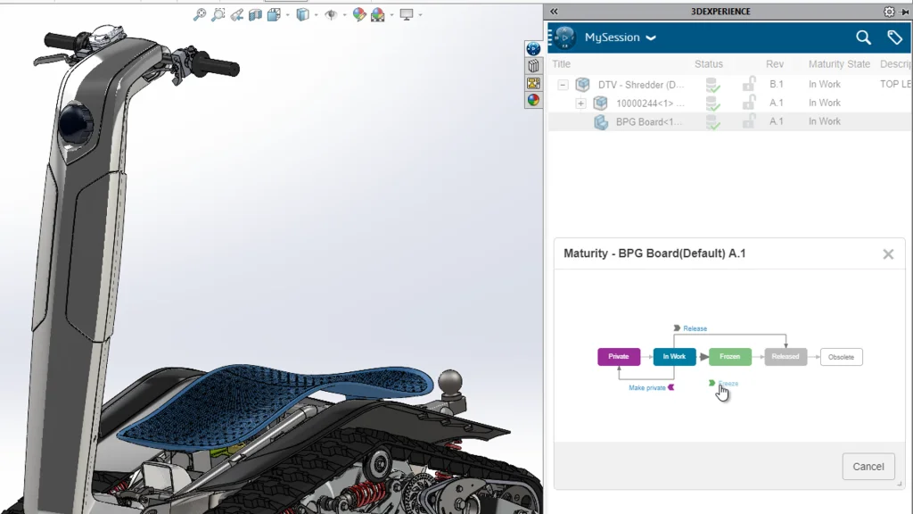The image size is (913, 514).
Task: Select the BPG Board<1 row title
Action: pos(649,121)
